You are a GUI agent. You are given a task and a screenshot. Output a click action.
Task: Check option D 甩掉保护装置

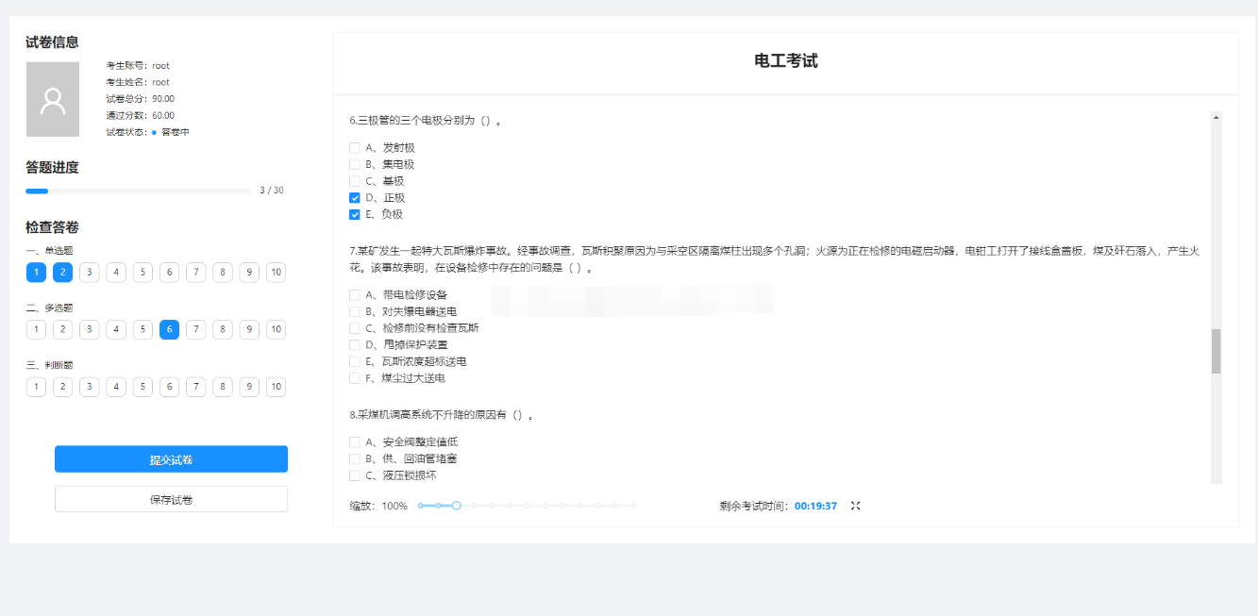(x=355, y=345)
